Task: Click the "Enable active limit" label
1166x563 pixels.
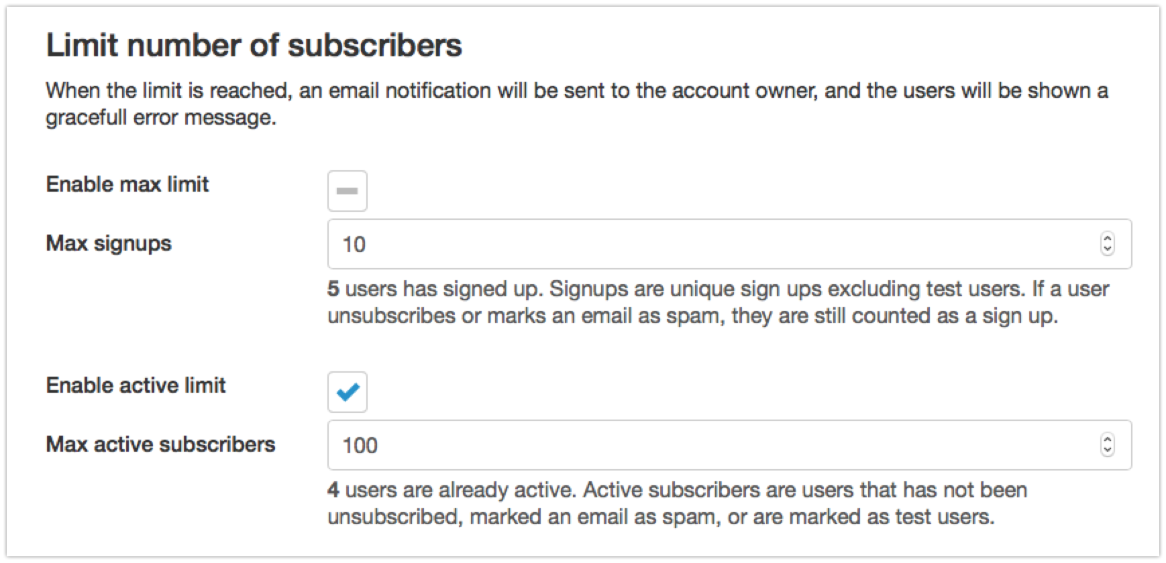Action: [136, 385]
